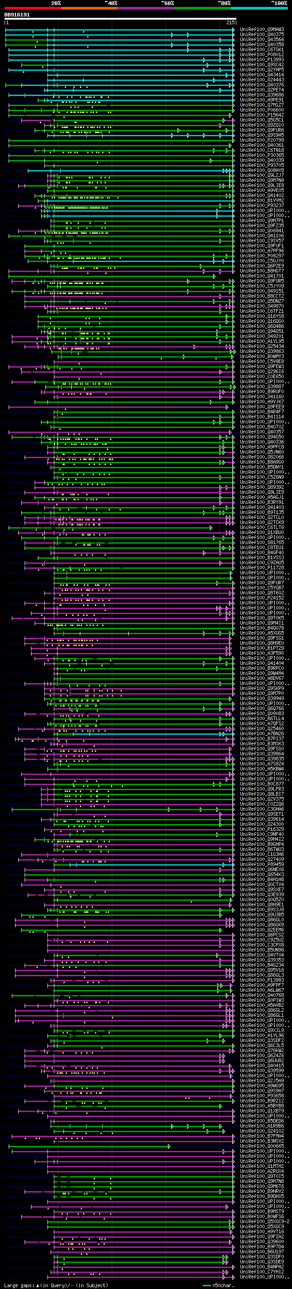Select the UniRef100_Q9LIE8 label
This screenshot has width=292, height=1289.
(262, 185)
